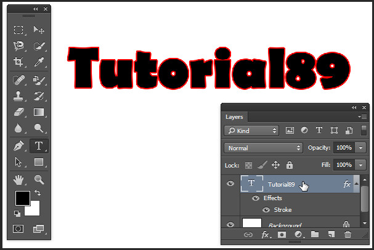Collapse Tutorial89 layer effects list
Image resolution: width=374 pixels, height=250 pixels.
click(356, 183)
